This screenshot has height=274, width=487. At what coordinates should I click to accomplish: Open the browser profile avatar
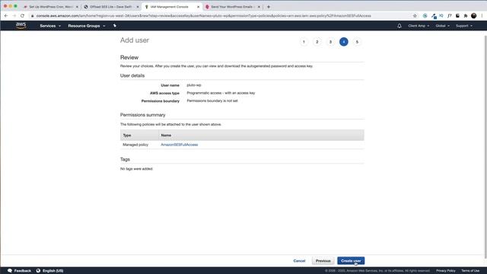473,15
